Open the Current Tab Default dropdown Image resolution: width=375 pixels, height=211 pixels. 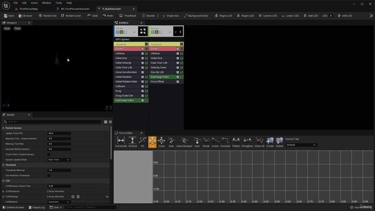click(301, 145)
